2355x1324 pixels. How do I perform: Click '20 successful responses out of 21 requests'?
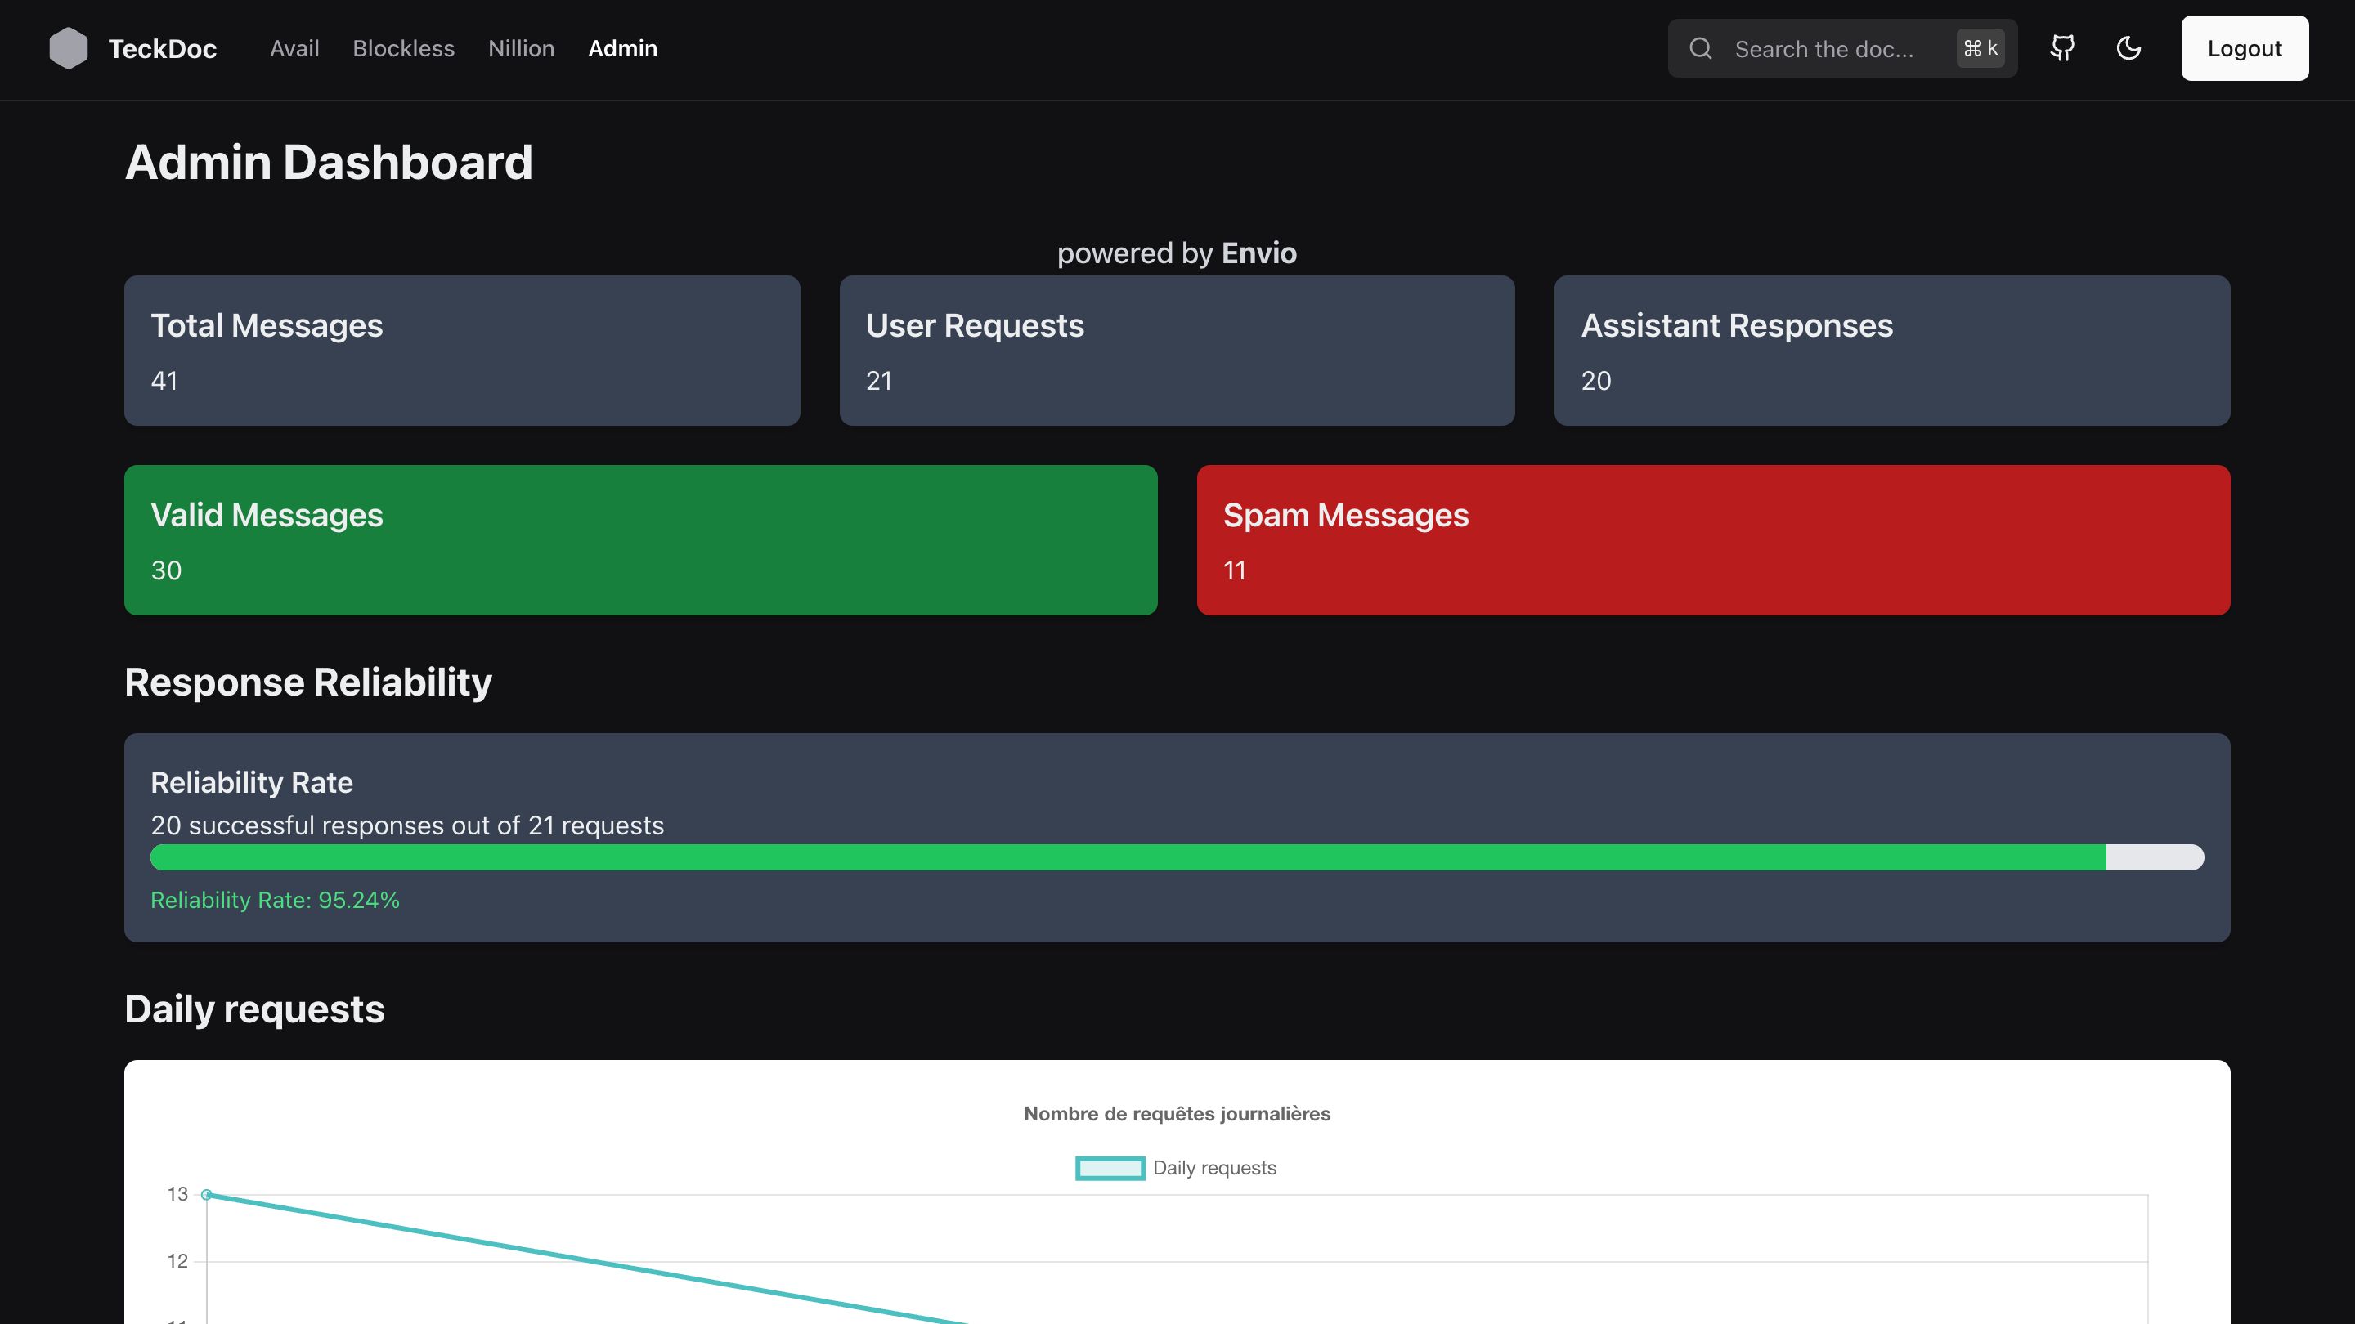coord(407,825)
